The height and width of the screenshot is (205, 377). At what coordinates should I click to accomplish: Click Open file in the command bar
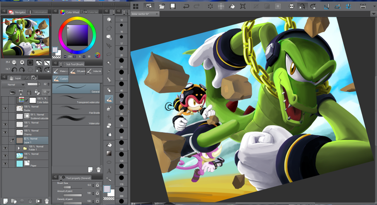[x=162, y=7]
